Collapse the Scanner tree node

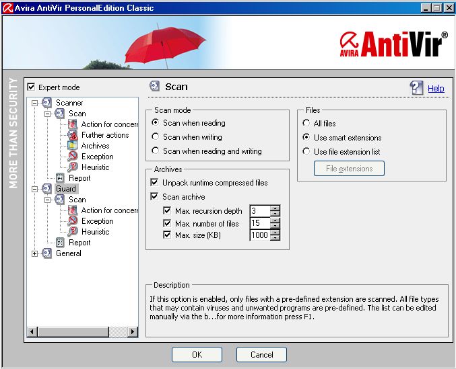[x=34, y=103]
